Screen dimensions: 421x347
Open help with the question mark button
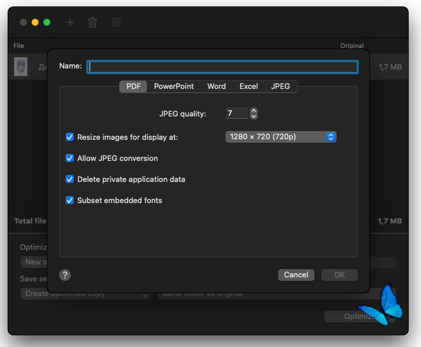click(65, 275)
